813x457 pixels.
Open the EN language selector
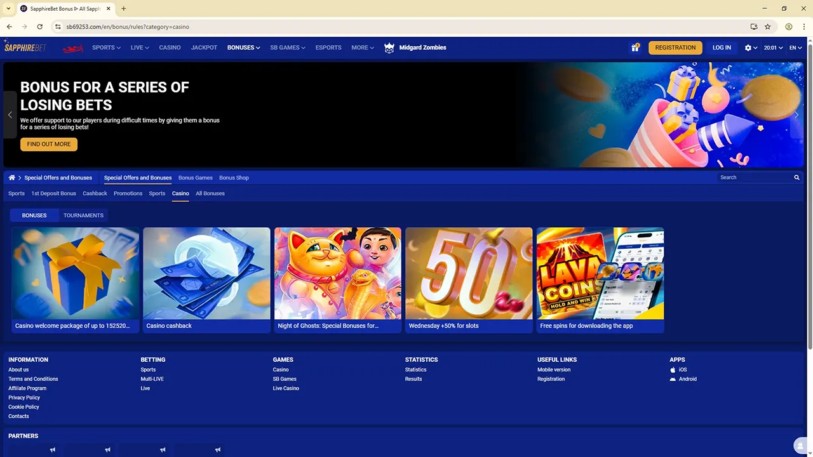click(x=795, y=48)
